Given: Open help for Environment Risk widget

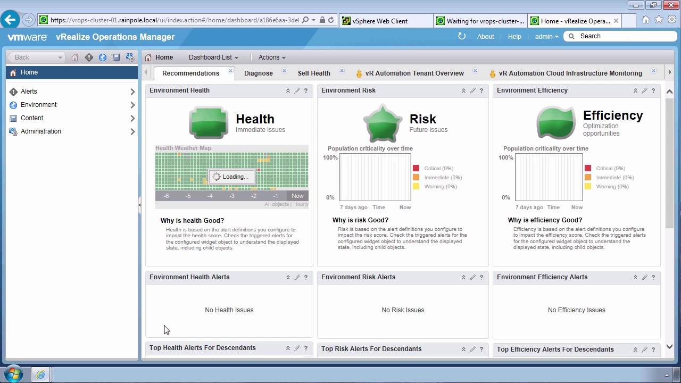Looking at the screenshot, I should [x=481, y=91].
